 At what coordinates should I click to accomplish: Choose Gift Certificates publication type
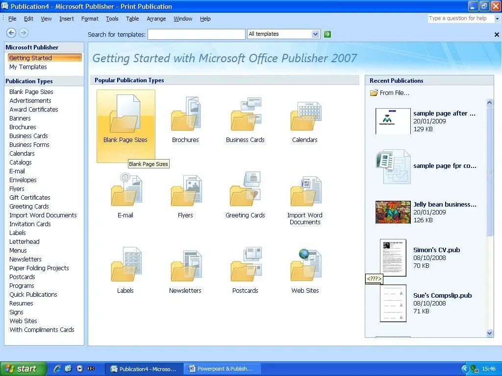pos(30,198)
